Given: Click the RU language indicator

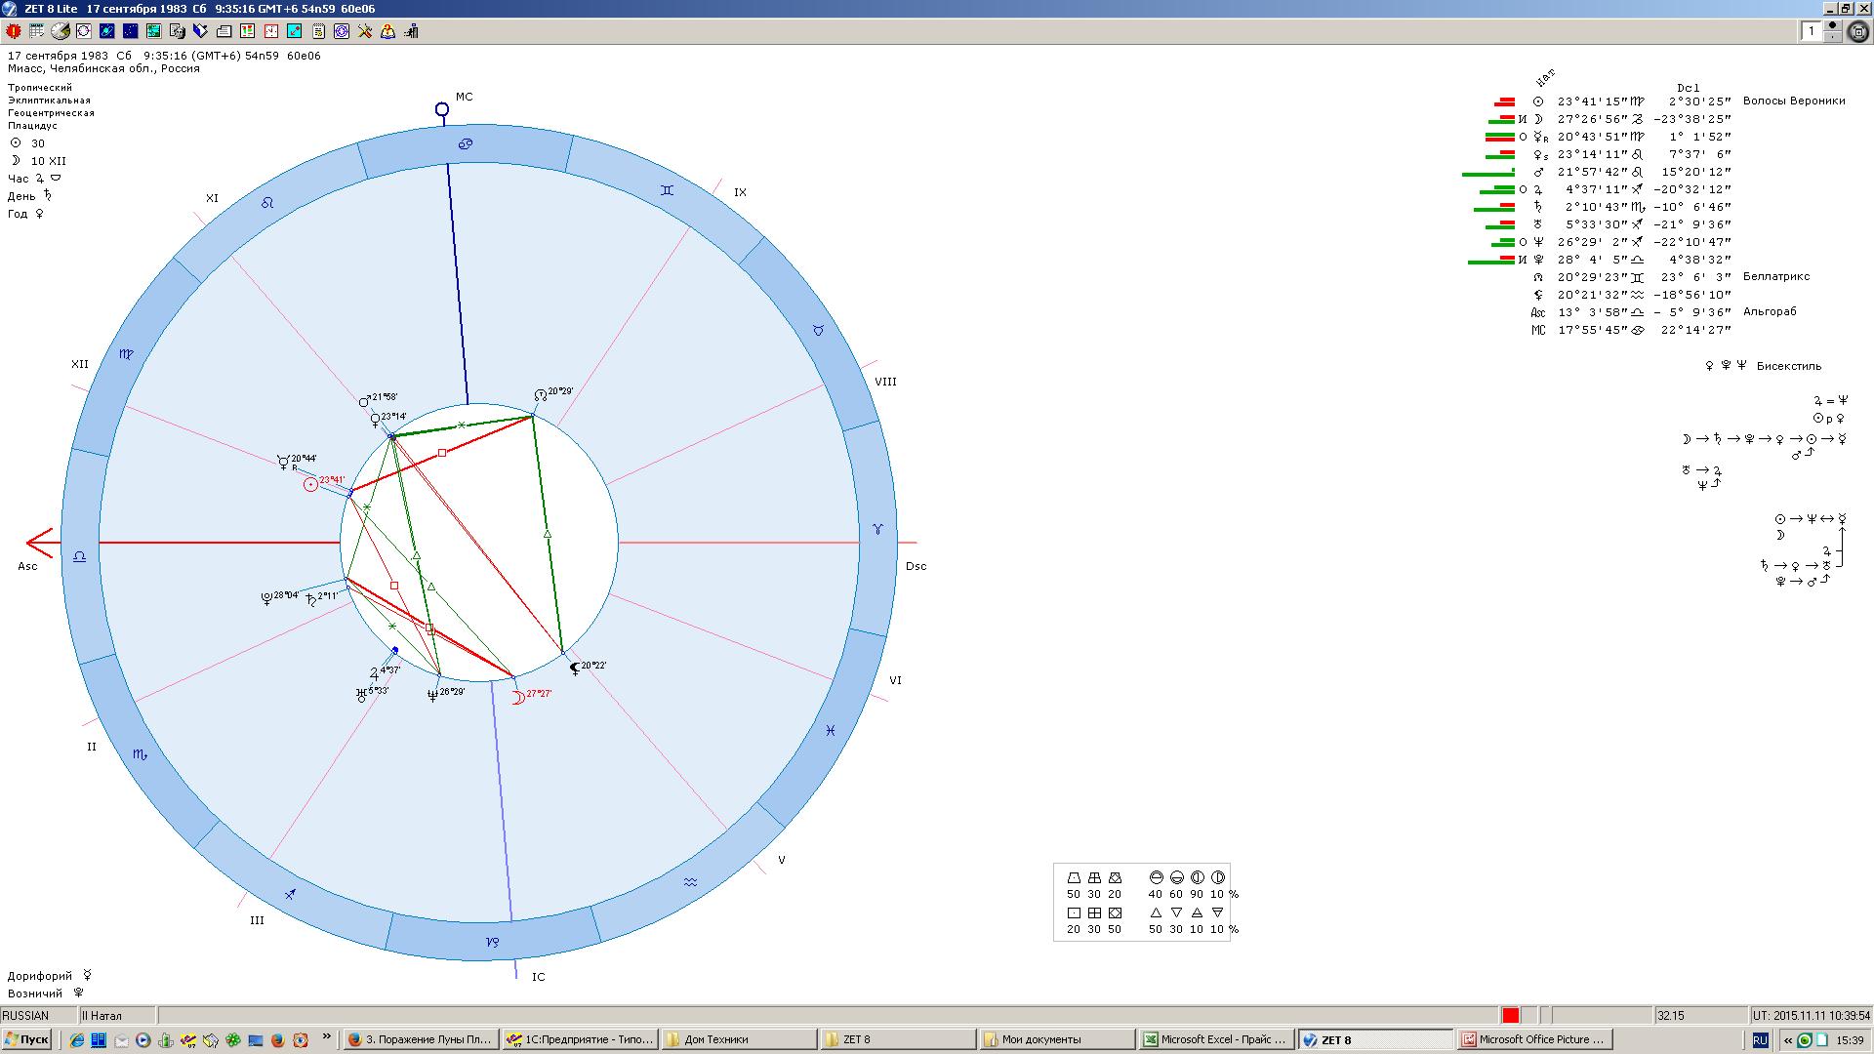Looking at the screenshot, I should (1760, 1040).
